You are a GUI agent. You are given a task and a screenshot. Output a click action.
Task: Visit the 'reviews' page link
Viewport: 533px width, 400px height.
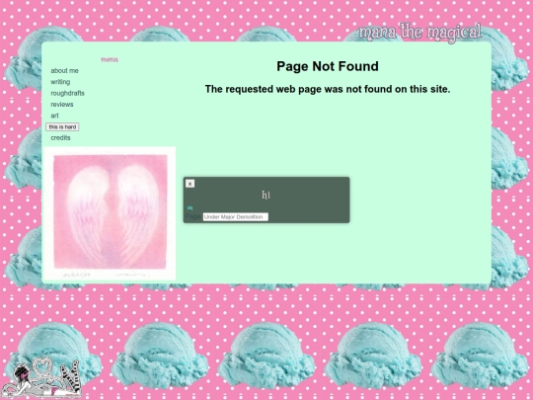pos(62,105)
